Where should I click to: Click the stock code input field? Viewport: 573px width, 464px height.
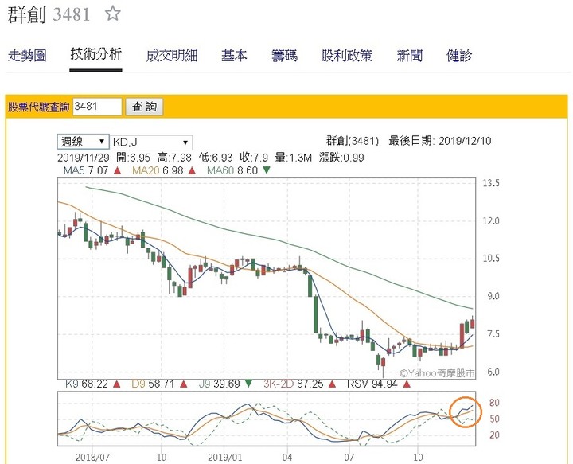click(x=97, y=107)
